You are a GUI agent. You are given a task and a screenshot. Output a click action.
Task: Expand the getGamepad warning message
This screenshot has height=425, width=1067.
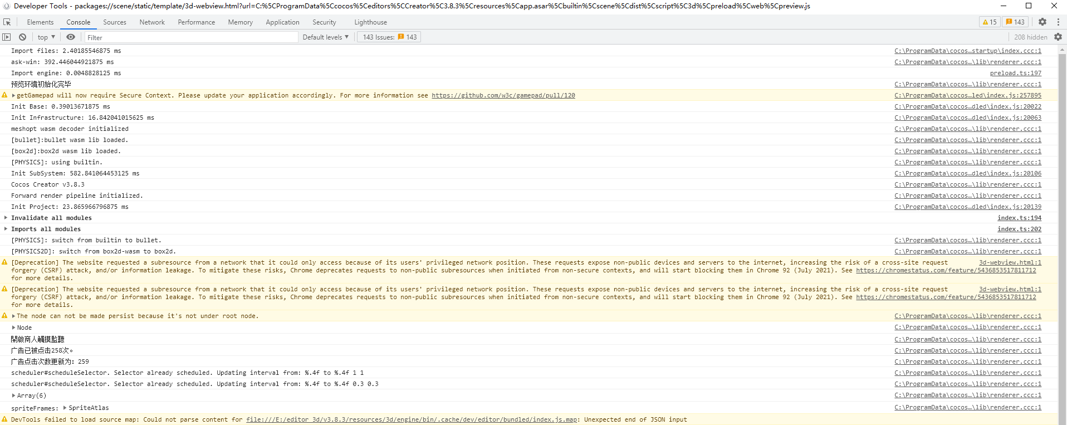pos(13,95)
